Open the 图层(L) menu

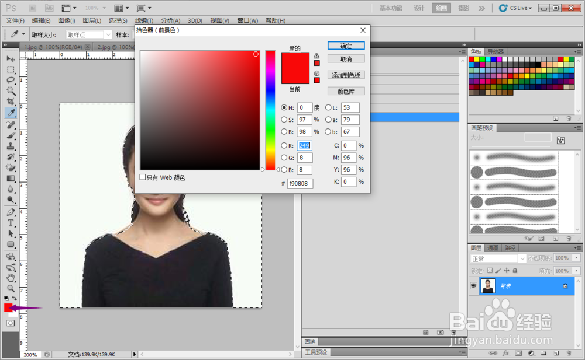point(92,20)
